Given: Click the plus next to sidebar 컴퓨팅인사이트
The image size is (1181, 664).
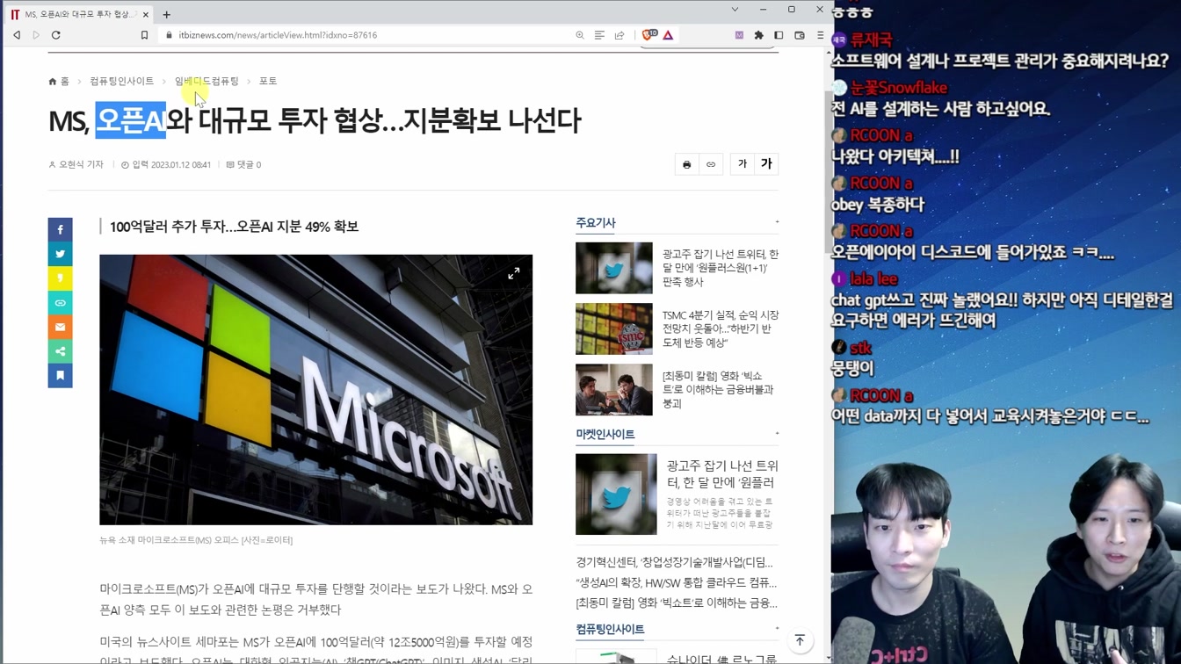Looking at the screenshot, I should [777, 628].
